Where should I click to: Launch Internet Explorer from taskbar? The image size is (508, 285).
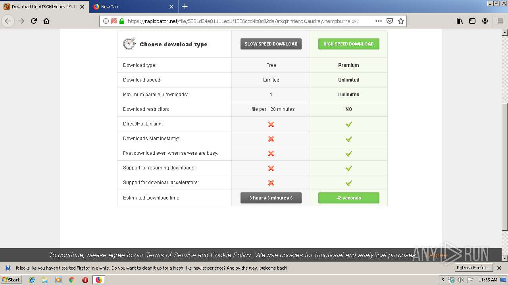pyautogui.click(x=32, y=280)
